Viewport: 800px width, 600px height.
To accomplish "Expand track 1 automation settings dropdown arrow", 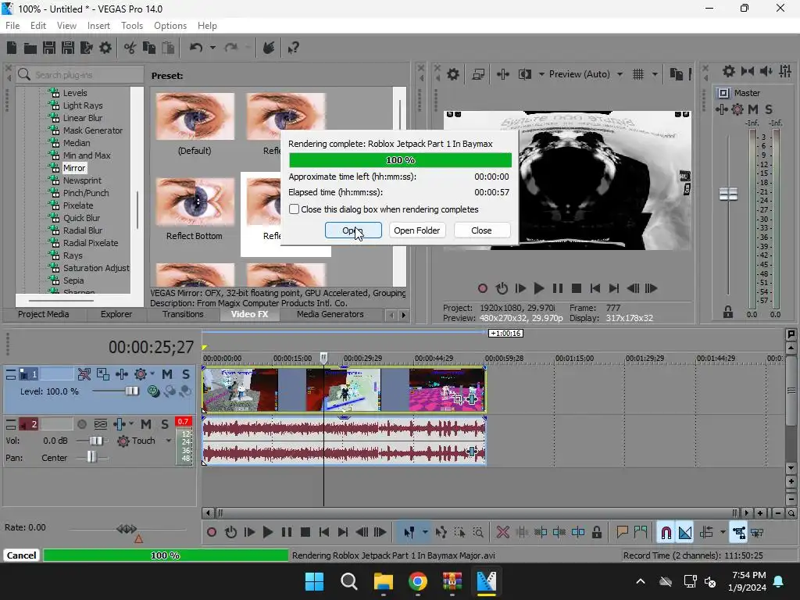I will tap(152, 374).
